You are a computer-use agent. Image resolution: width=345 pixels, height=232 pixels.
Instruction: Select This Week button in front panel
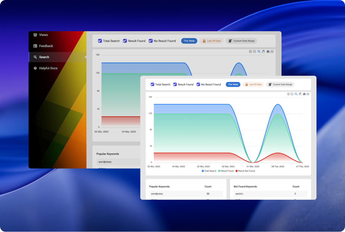pos(233,84)
